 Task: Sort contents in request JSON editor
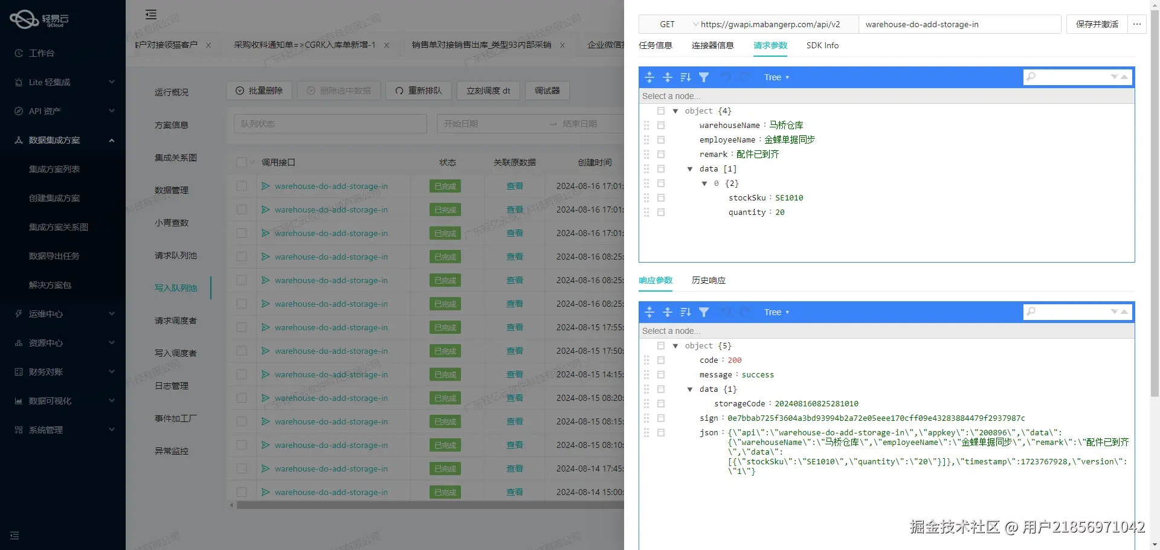(686, 77)
